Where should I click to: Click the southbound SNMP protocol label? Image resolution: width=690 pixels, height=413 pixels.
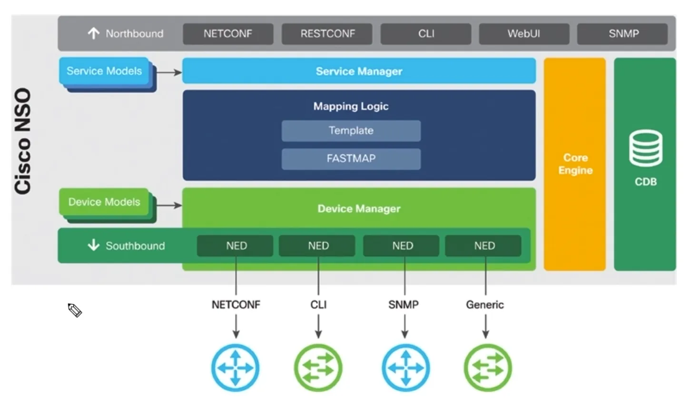[404, 305]
